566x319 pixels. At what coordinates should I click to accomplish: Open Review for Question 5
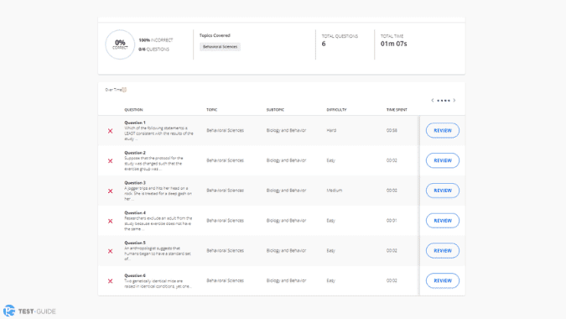(443, 250)
